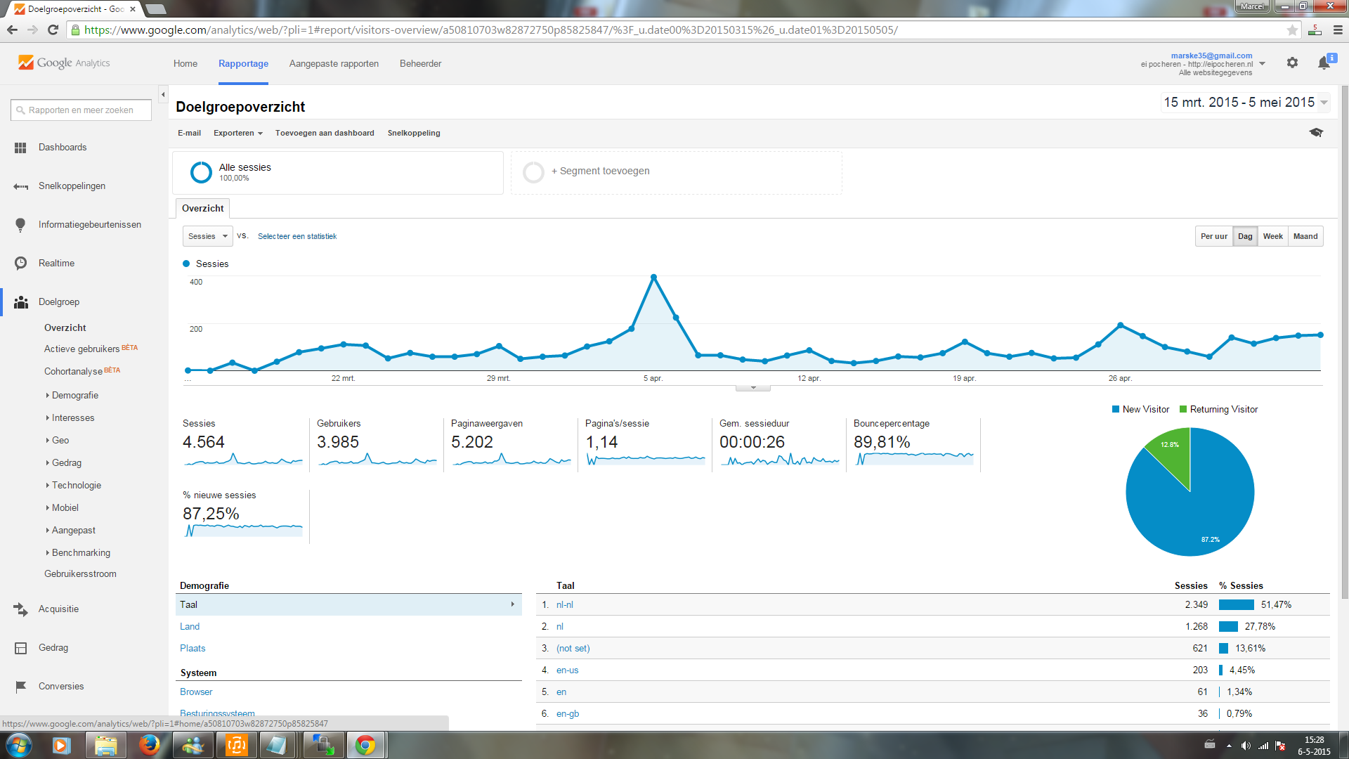
Task: Bookmark page with star icon
Action: pyautogui.click(x=1292, y=30)
